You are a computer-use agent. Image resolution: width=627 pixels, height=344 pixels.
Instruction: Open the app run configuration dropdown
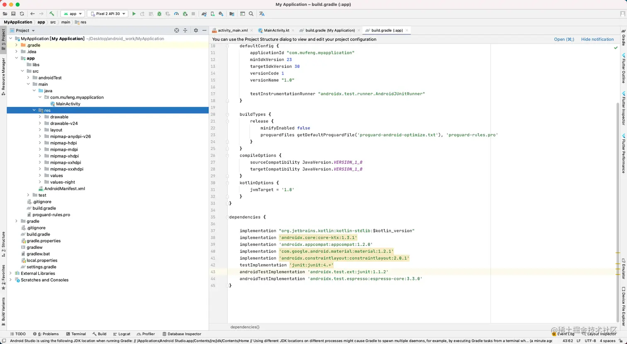coord(73,14)
